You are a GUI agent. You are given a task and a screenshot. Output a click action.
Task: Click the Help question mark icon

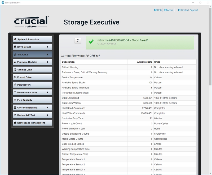(155, 10)
